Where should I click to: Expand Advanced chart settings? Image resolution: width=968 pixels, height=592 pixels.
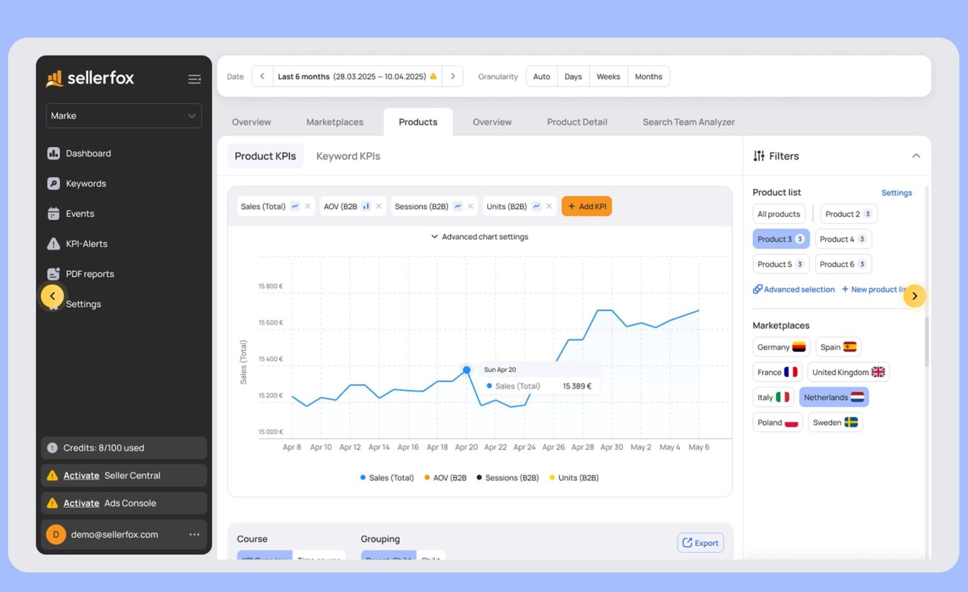point(480,237)
